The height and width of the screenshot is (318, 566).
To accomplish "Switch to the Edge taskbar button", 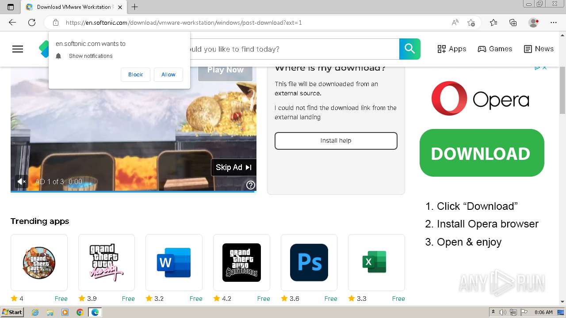I will [x=95, y=312].
